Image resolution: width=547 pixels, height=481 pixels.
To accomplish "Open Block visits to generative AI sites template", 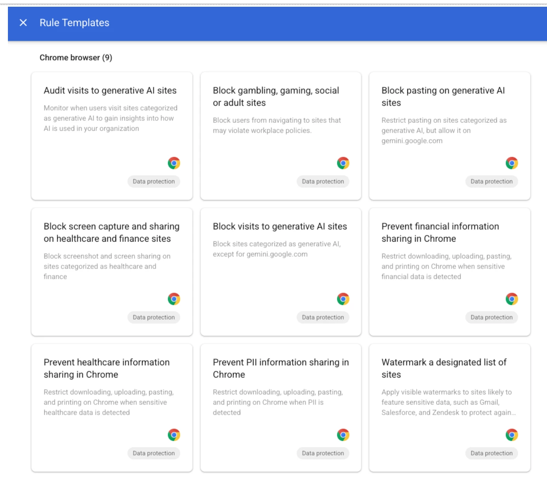I will 280,226.
